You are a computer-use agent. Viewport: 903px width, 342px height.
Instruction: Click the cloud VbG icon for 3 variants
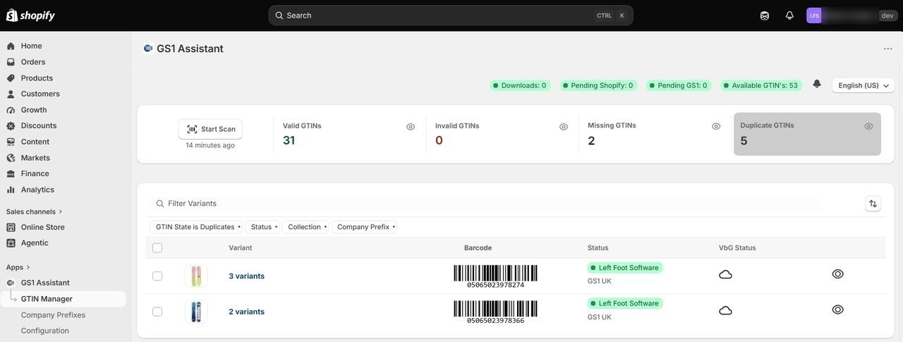[725, 274]
